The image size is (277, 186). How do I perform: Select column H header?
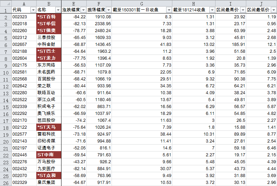(194, 3)
